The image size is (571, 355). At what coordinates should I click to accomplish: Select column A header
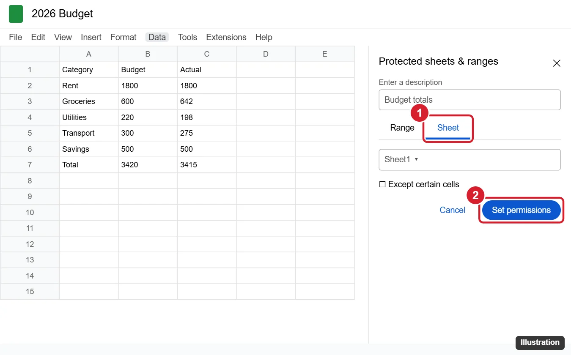tap(89, 54)
